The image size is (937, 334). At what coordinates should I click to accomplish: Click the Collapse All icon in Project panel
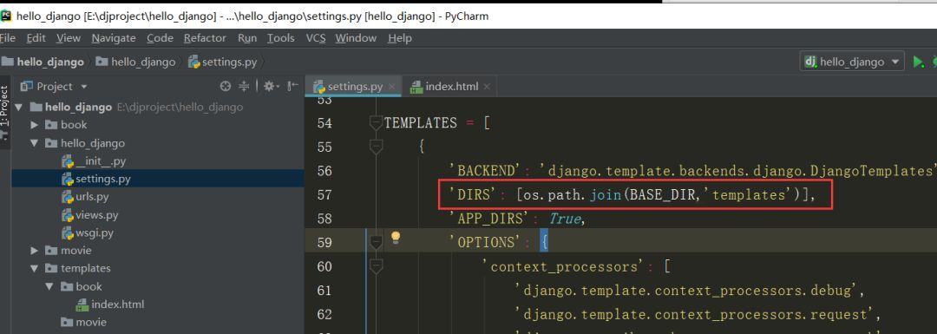click(244, 86)
